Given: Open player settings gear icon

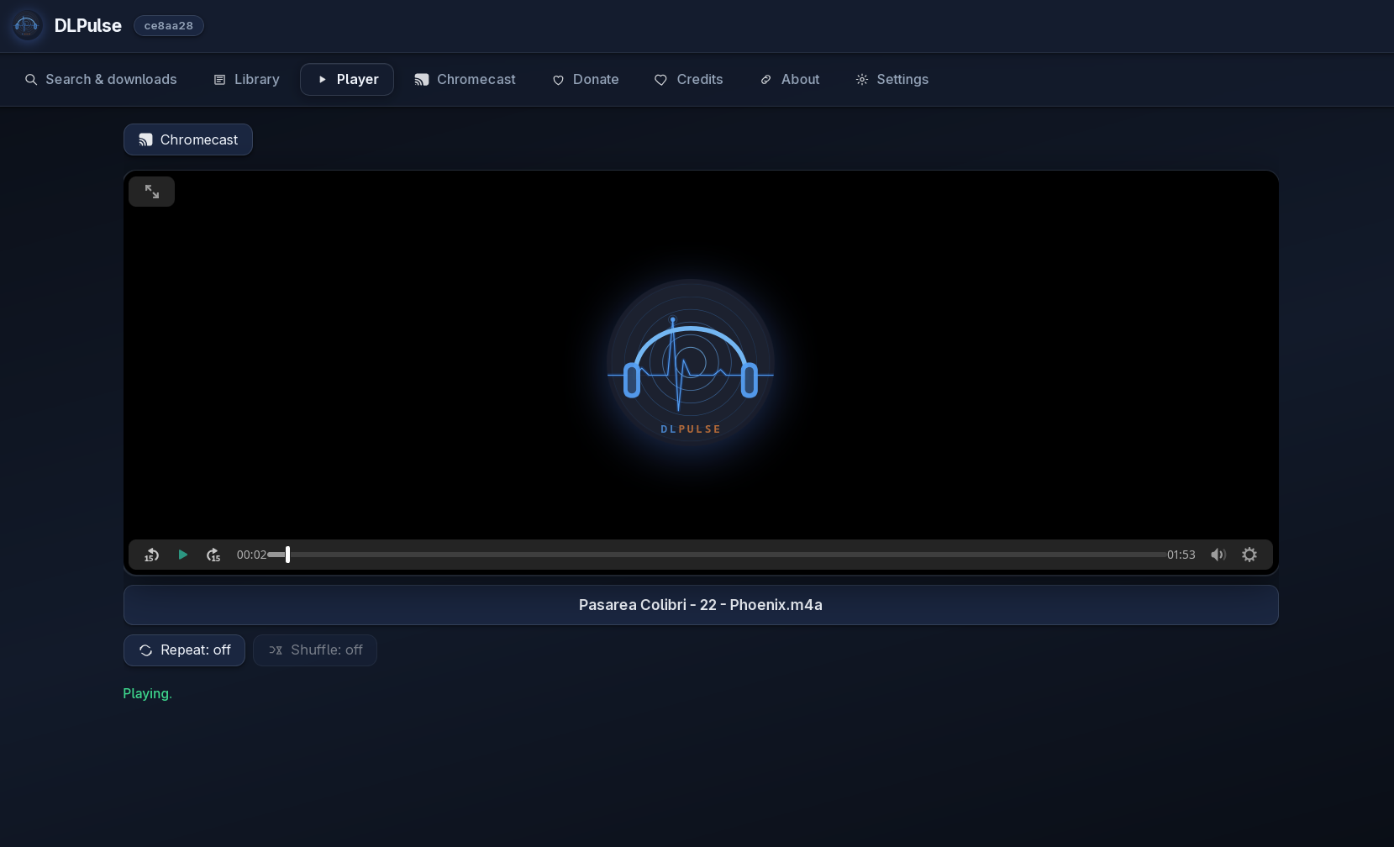Looking at the screenshot, I should click(1249, 555).
